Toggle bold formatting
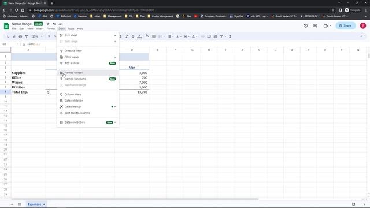The width and height of the screenshot is (370, 208). tap(121, 36)
